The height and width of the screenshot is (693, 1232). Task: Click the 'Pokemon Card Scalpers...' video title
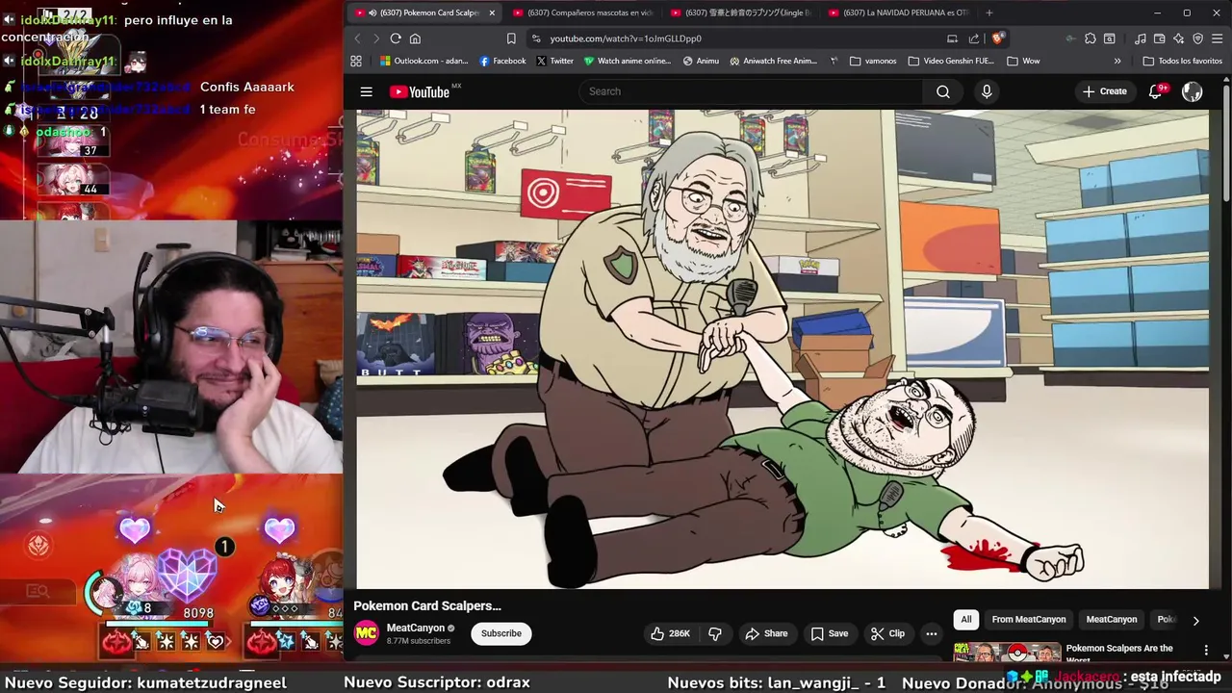(427, 605)
